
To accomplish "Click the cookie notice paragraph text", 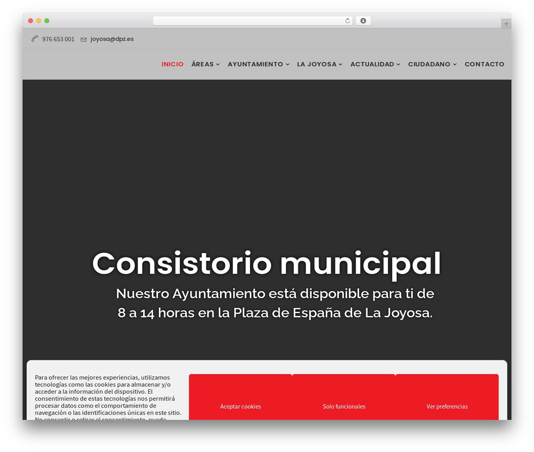I will (x=108, y=397).
